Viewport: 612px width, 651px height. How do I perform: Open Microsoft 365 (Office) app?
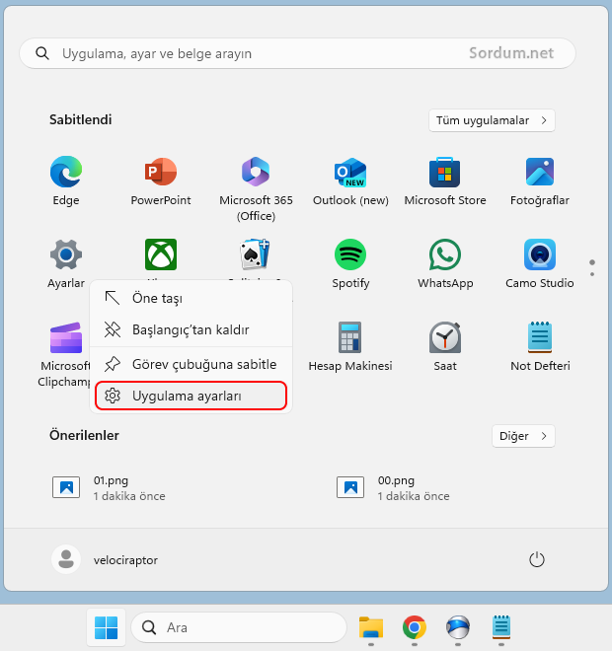pyautogui.click(x=256, y=189)
